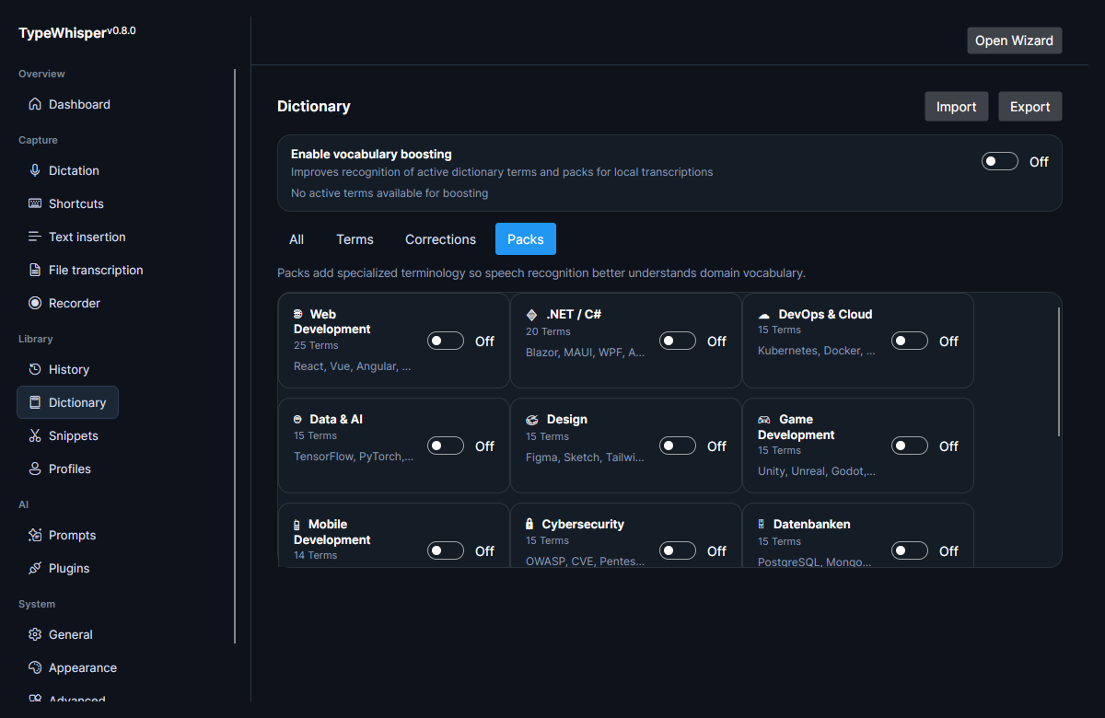Toggle the Mobile Development pack on
The height and width of the screenshot is (718, 1105).
[446, 551]
